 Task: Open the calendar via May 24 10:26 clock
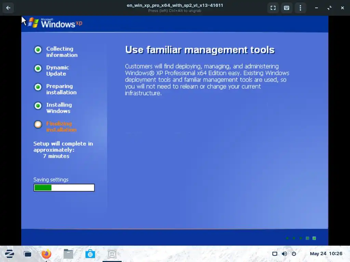[x=326, y=253]
